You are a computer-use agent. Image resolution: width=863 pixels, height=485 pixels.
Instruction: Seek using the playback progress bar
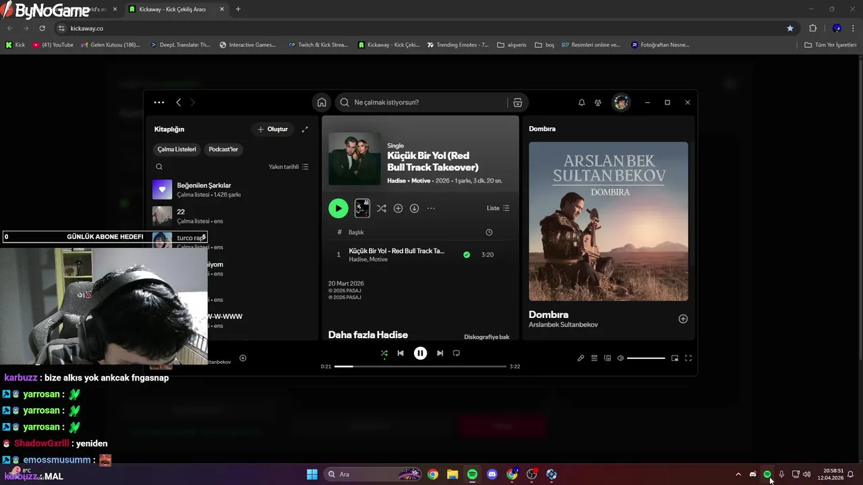(x=420, y=366)
